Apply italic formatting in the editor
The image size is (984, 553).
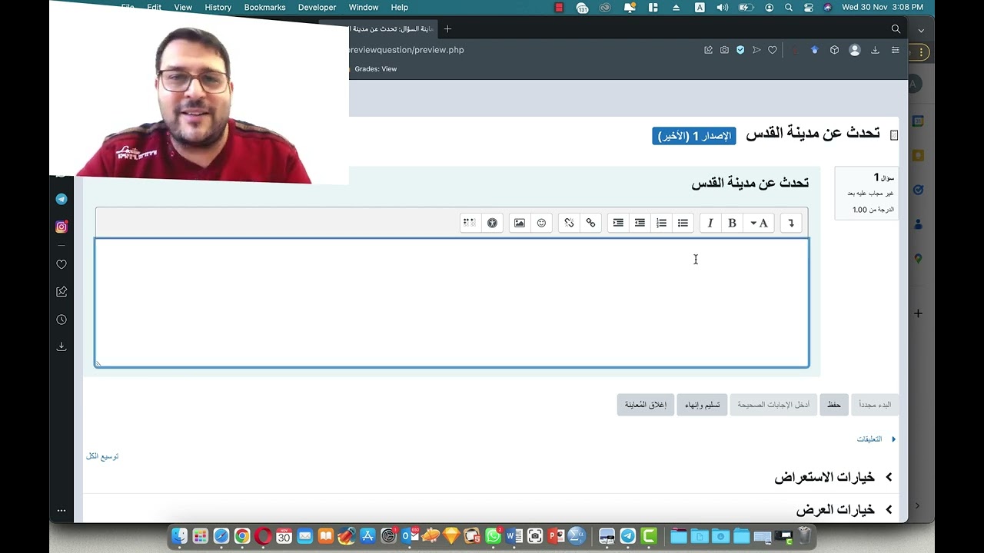[710, 223]
